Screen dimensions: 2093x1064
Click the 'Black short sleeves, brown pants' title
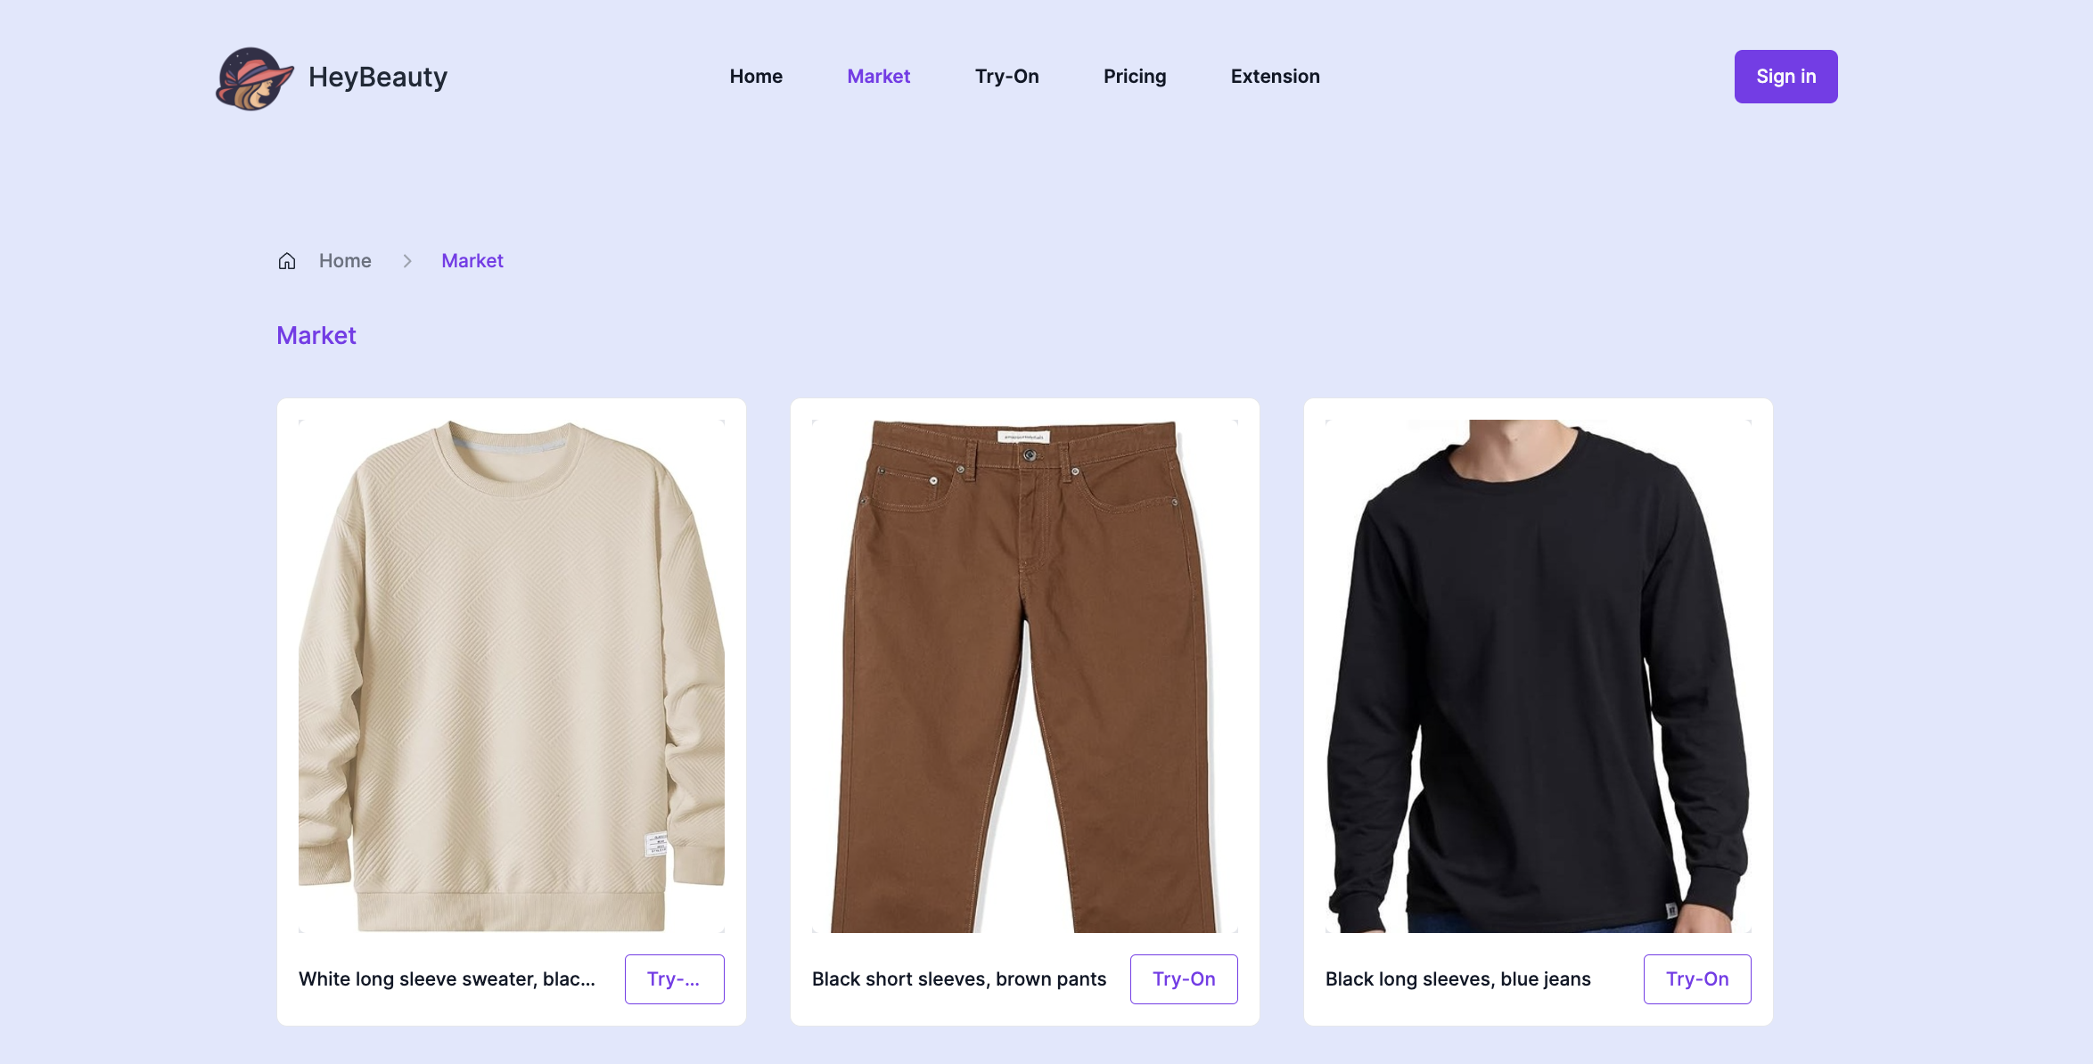(959, 979)
